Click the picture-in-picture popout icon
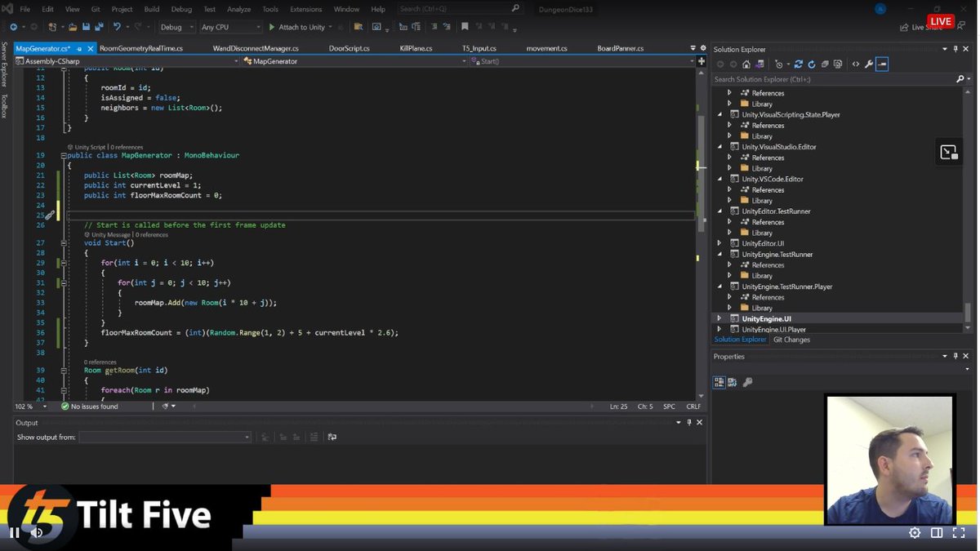Image resolution: width=980 pixels, height=551 pixels. click(x=948, y=152)
